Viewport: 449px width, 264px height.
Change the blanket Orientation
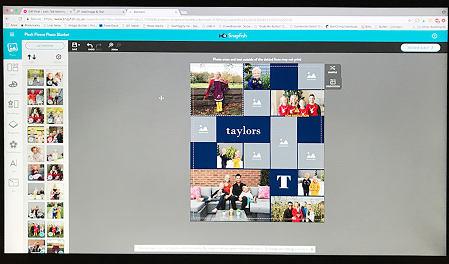coord(332,83)
